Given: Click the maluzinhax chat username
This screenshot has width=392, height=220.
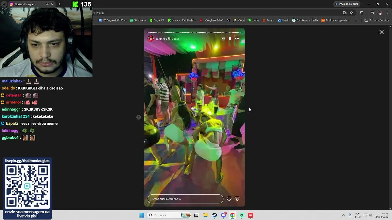Looking at the screenshot, I should [12, 81].
